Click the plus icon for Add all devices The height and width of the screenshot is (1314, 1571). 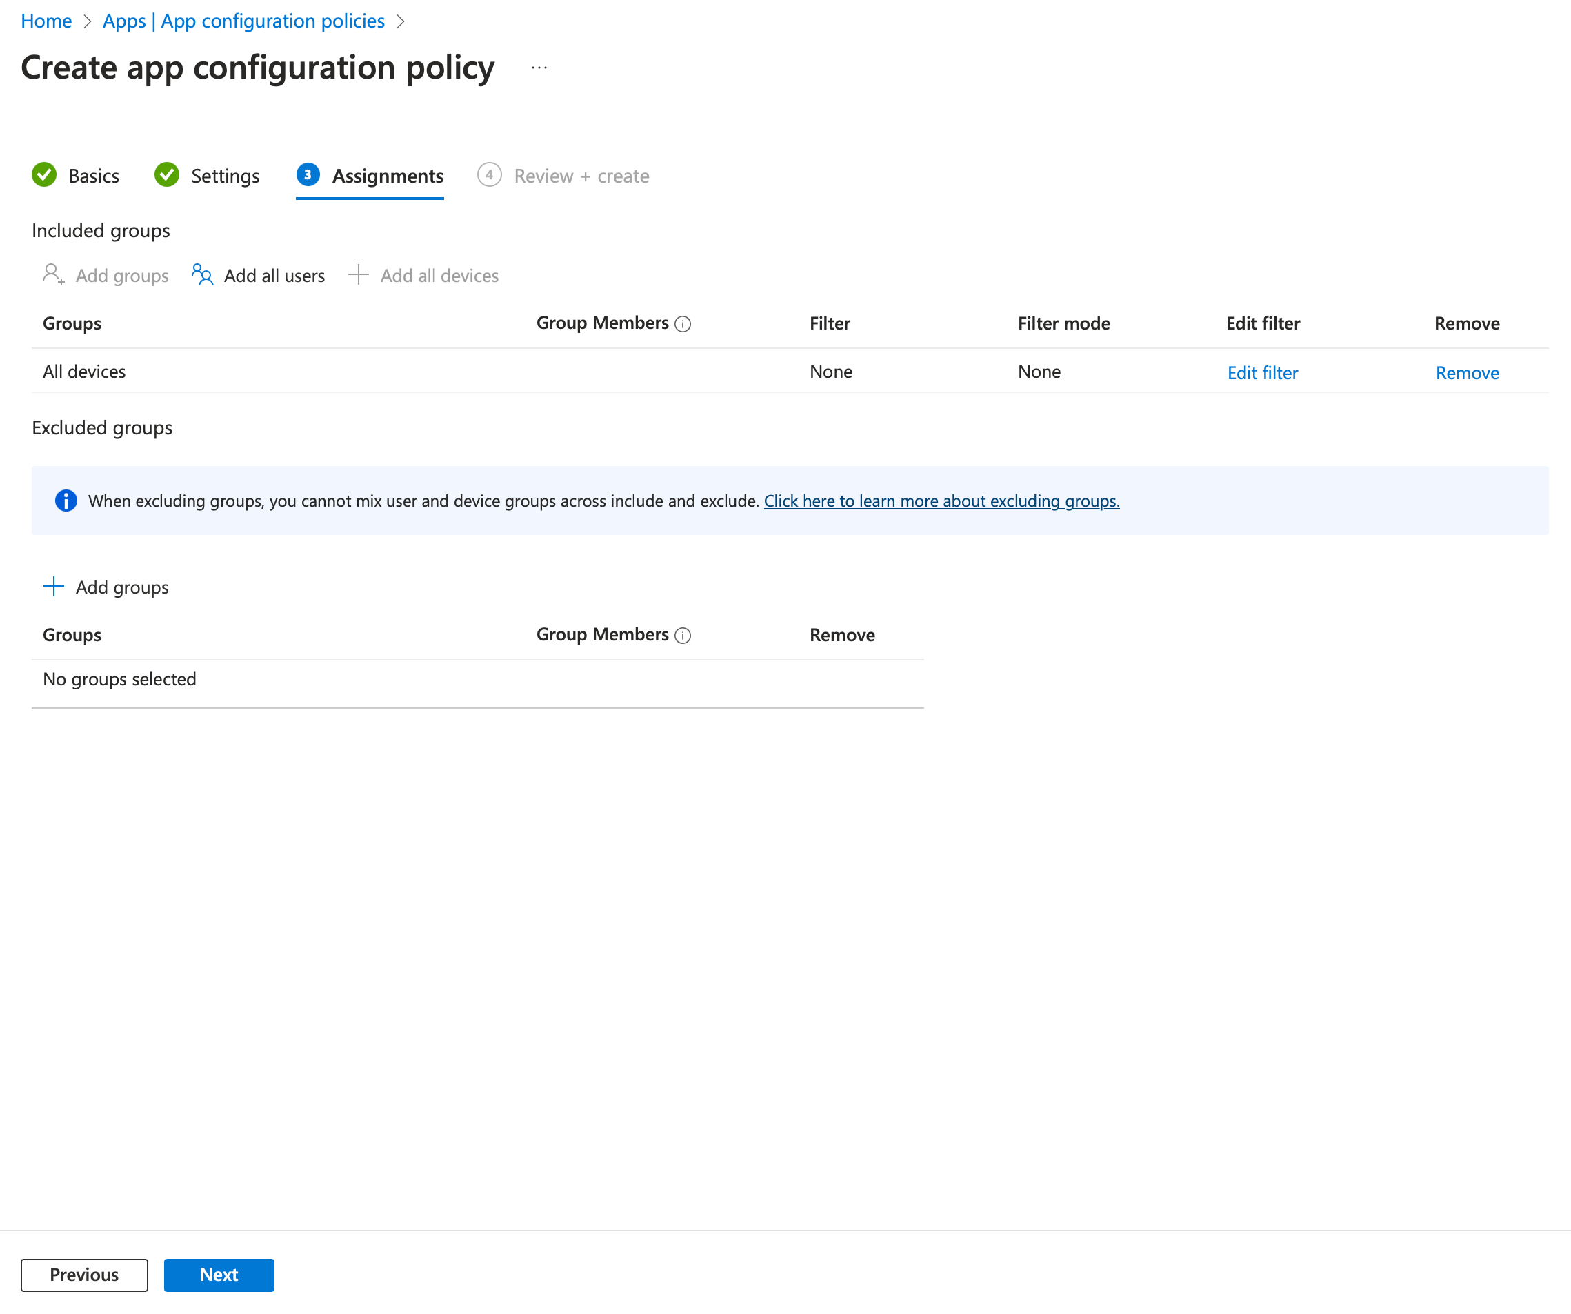[x=359, y=274]
